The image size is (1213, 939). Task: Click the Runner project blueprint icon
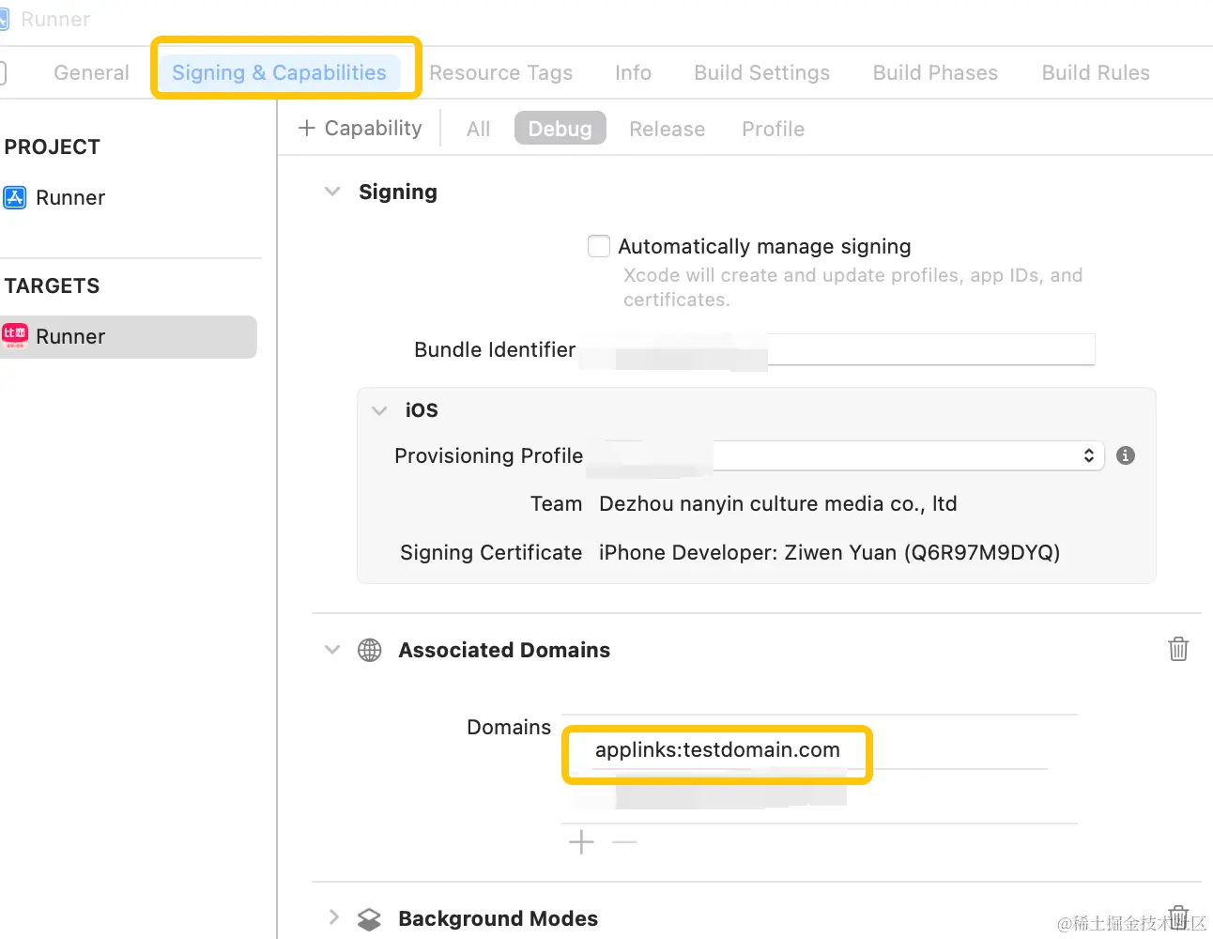pos(15,197)
